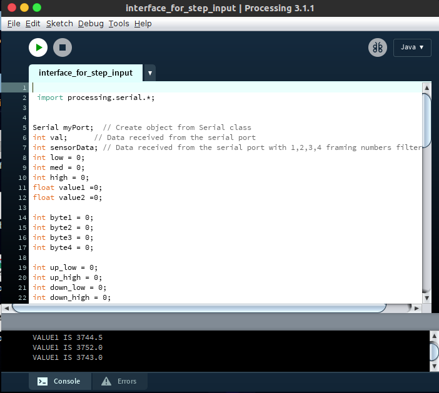Click the Errors warning triangle icon
Viewport: 439px width, 393px height.
point(106,381)
